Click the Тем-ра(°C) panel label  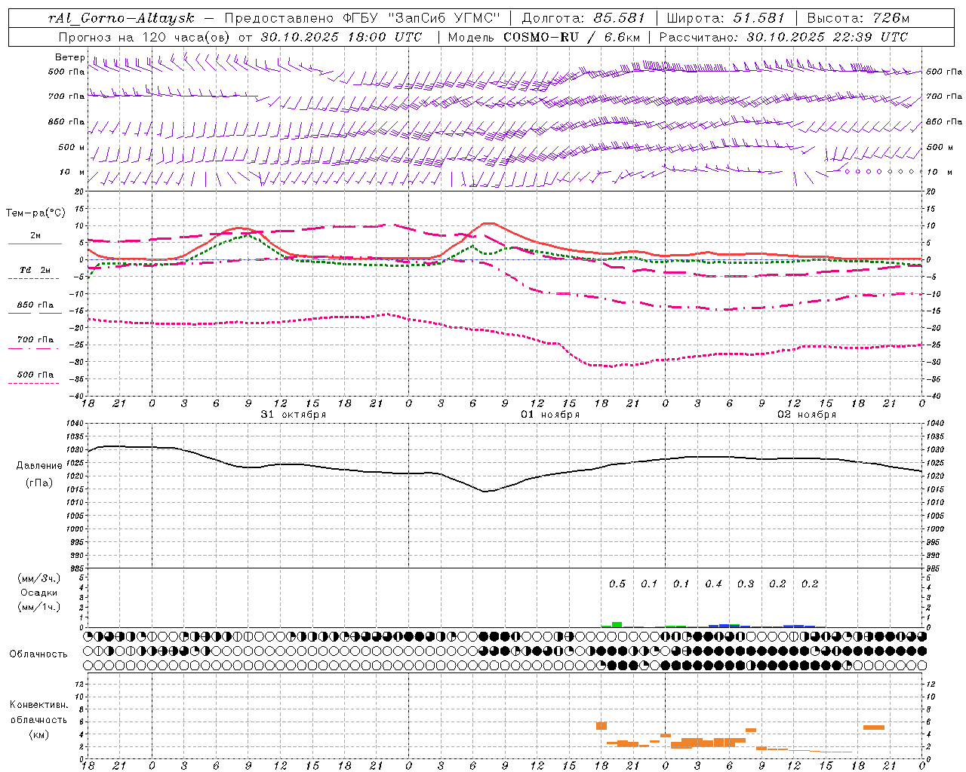click(35, 213)
